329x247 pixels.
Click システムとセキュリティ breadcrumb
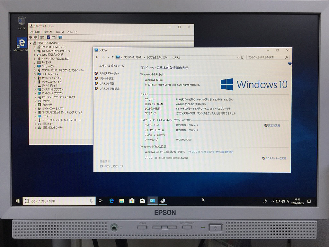pyautogui.click(x=157, y=57)
